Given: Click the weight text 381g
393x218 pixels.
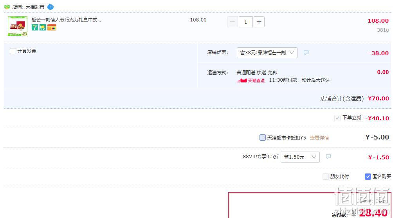Looking at the screenshot, I should point(383,30).
